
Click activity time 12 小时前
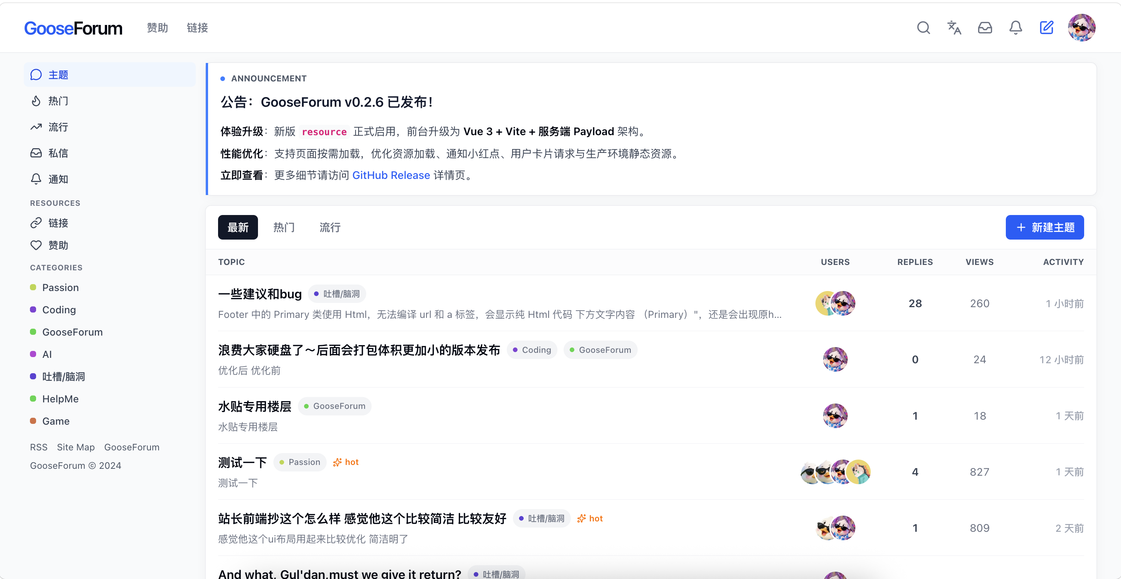click(x=1061, y=360)
